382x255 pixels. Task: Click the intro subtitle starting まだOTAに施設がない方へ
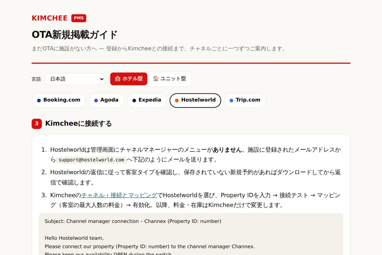click(x=159, y=49)
